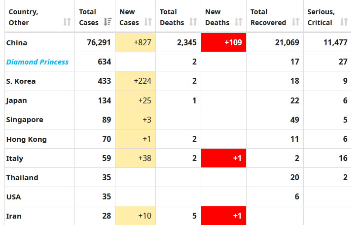
Task: Click the Total Recovered header label
Action: (x=268, y=17)
